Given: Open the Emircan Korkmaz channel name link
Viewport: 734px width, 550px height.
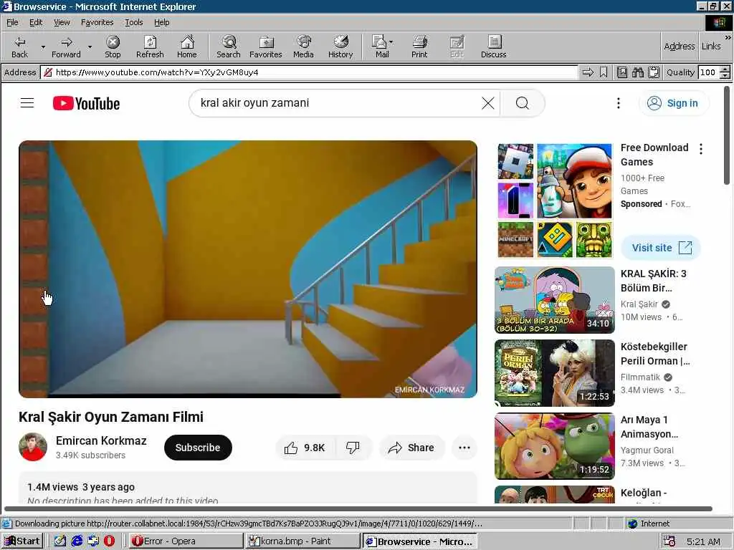Looking at the screenshot, I should (101, 440).
